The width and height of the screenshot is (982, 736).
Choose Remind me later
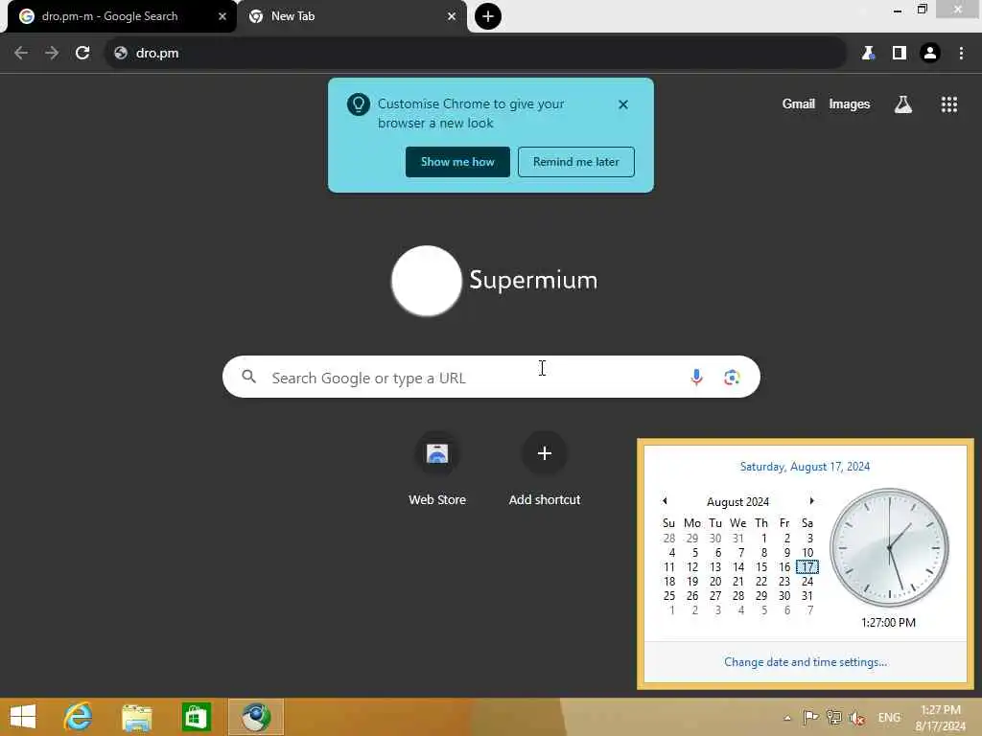tap(576, 162)
